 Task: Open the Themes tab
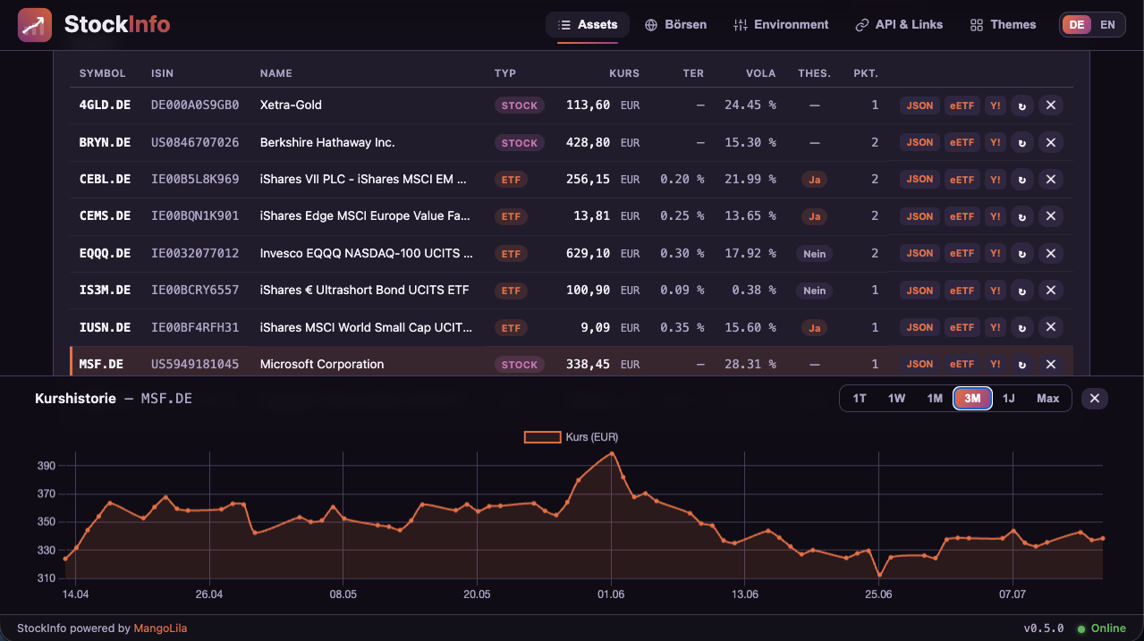1004,25
